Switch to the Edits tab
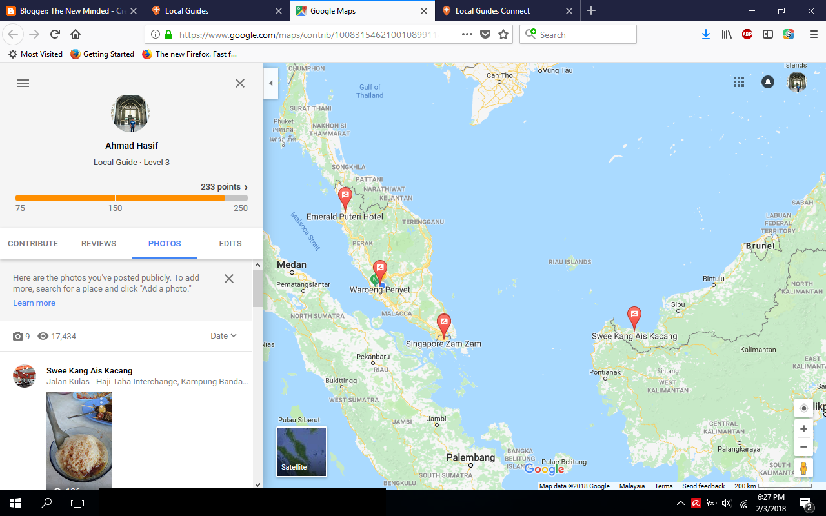 coord(230,244)
